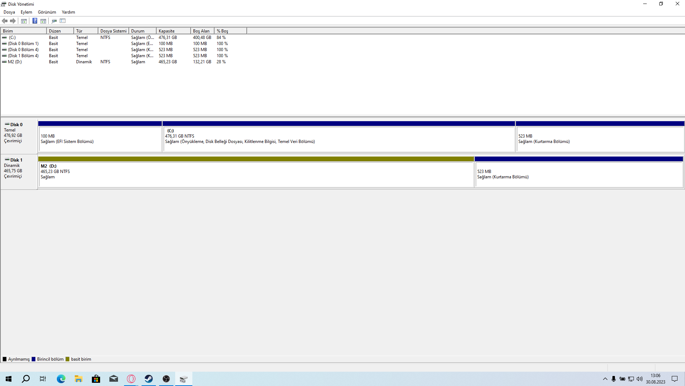Open Task View from the taskbar
Image resolution: width=685 pixels, height=386 pixels.
point(43,379)
